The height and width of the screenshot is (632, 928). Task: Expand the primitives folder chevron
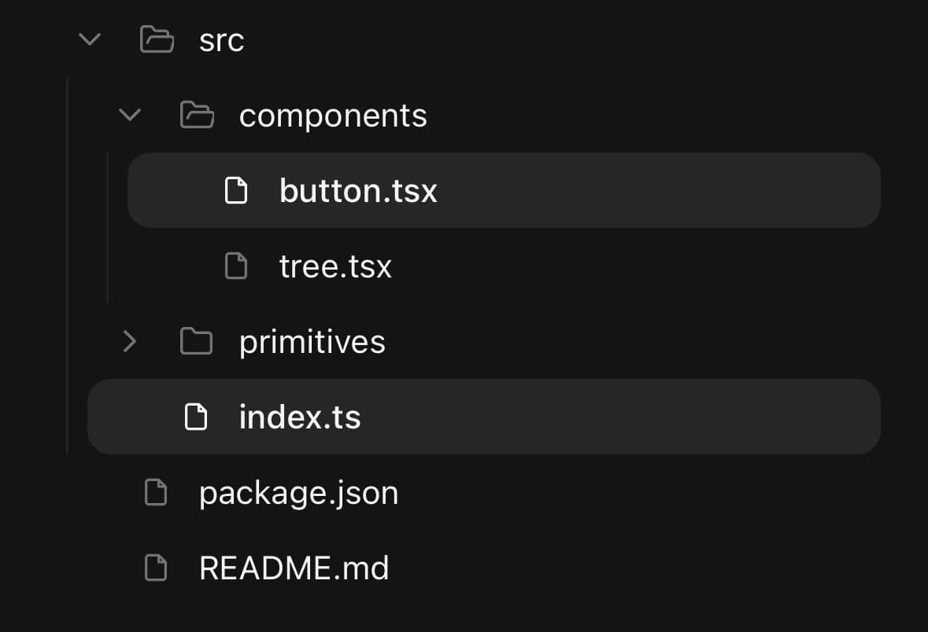tap(130, 341)
